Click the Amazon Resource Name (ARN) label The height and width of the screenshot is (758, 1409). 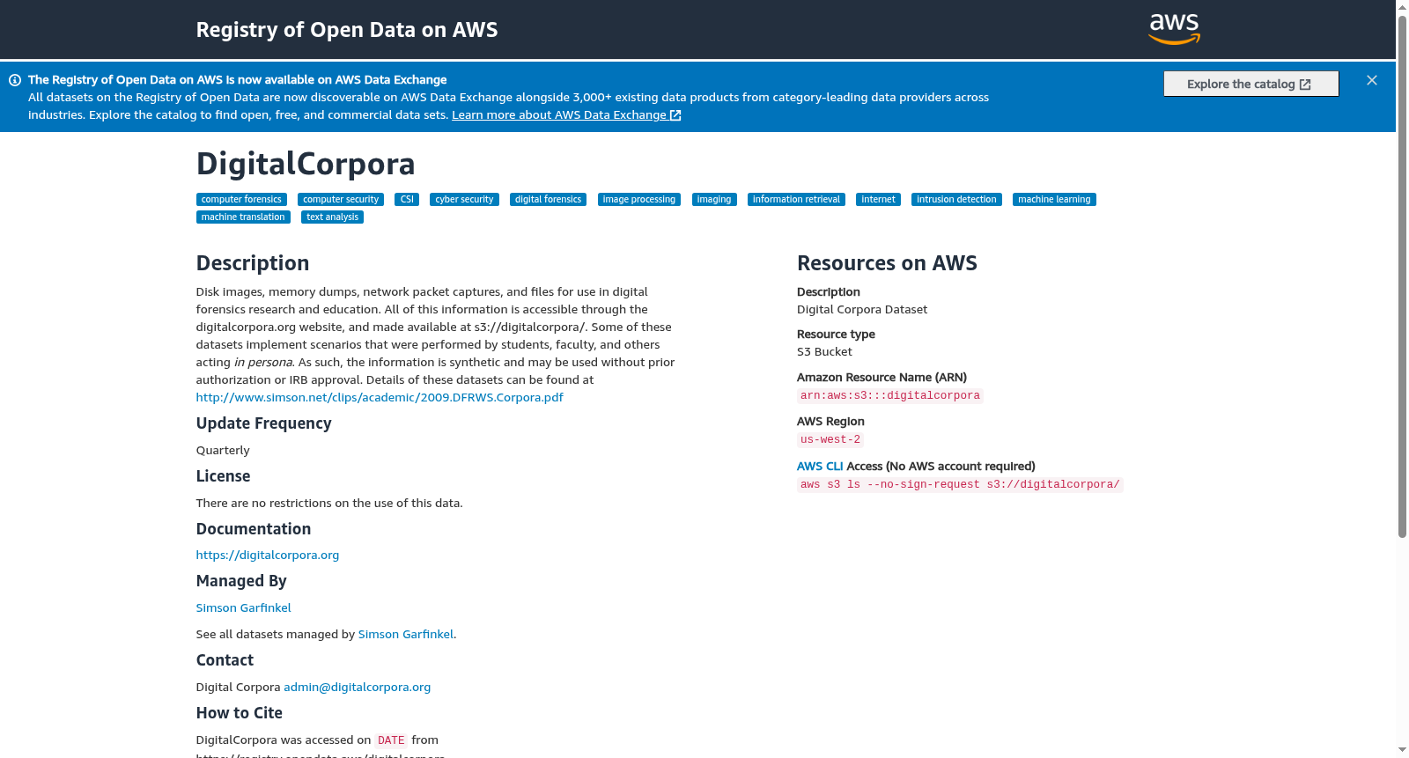click(882, 378)
